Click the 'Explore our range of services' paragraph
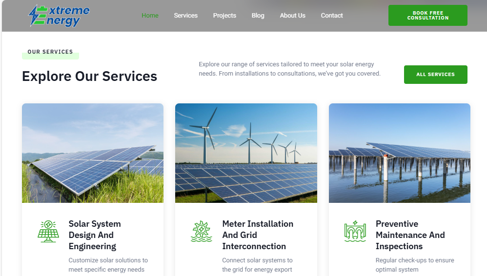The image size is (487, 276). pos(289,69)
